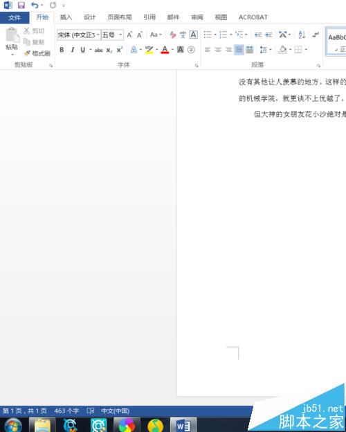Open the 字体 dialog launcher
Screen dimensions: 346x432
coord(197,65)
